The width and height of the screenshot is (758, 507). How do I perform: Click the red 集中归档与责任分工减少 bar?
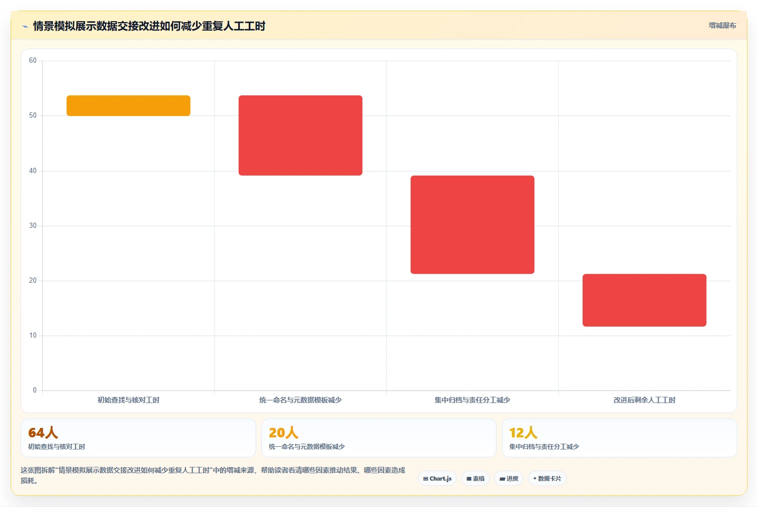click(x=472, y=225)
